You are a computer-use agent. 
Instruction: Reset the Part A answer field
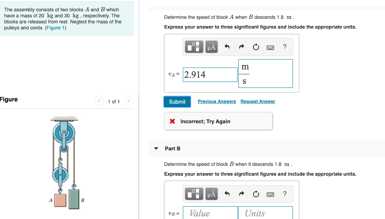(256, 47)
